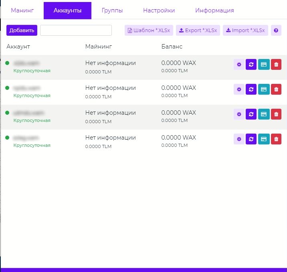Click the Добавить button

pyautogui.click(x=22, y=30)
